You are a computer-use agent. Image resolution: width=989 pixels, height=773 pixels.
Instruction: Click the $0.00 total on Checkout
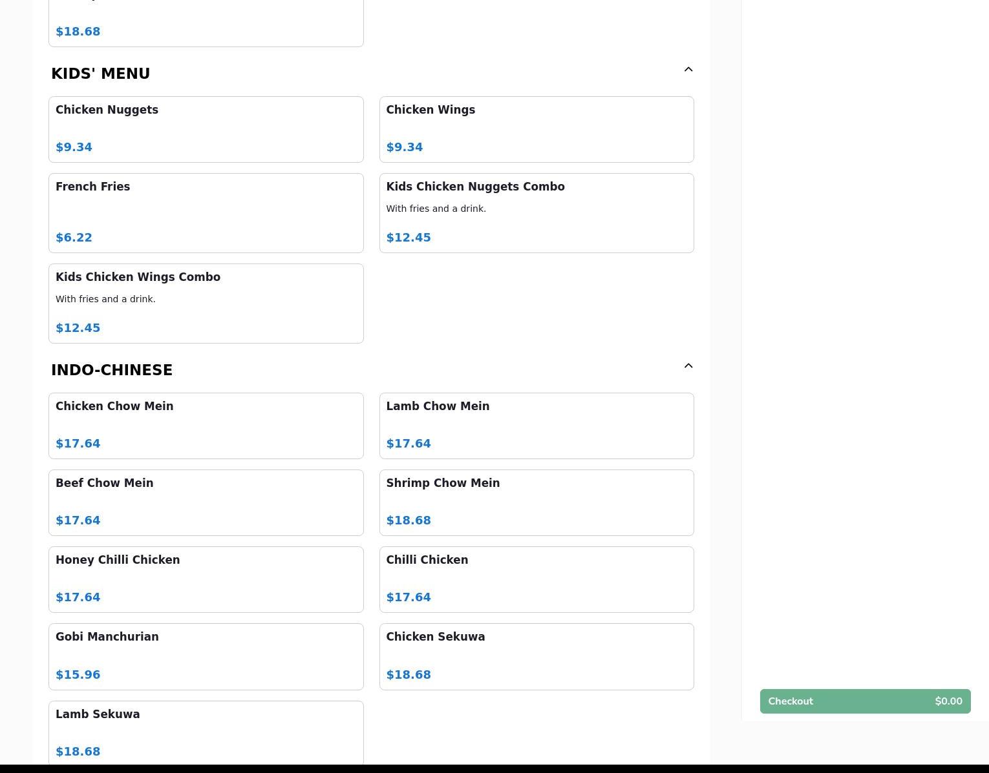click(x=948, y=701)
